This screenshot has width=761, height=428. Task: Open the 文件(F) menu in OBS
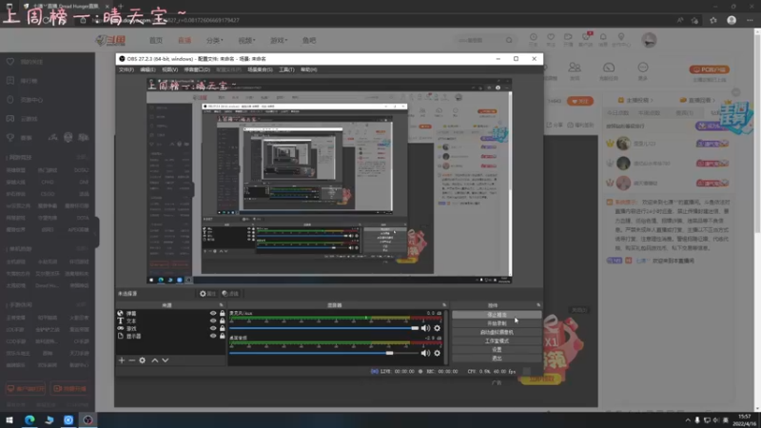[127, 69]
